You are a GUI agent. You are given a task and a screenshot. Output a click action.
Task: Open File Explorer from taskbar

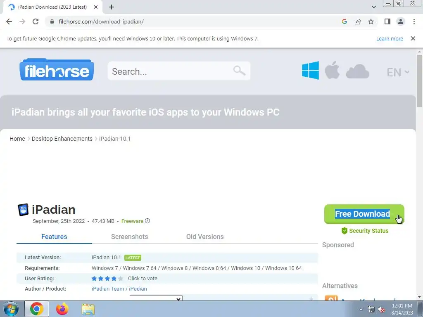point(88,309)
